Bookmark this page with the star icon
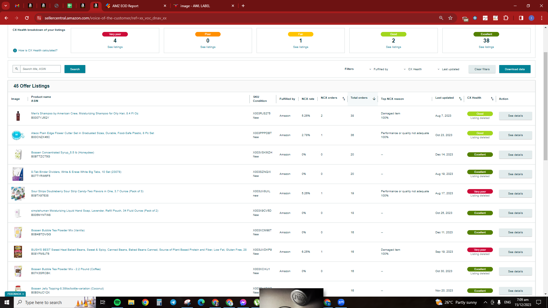The width and height of the screenshot is (548, 308). point(450,18)
